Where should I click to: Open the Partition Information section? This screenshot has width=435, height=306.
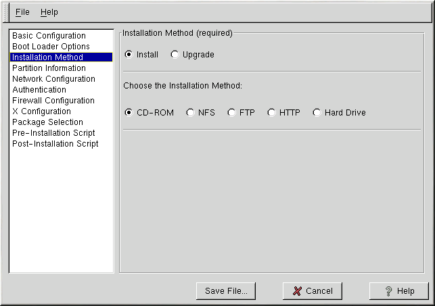49,68
